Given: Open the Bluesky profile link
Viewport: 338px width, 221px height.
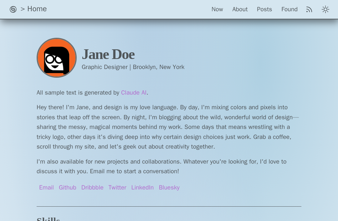Looking at the screenshot, I should (x=169, y=188).
